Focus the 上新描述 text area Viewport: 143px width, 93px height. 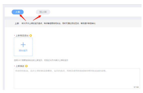(77, 78)
